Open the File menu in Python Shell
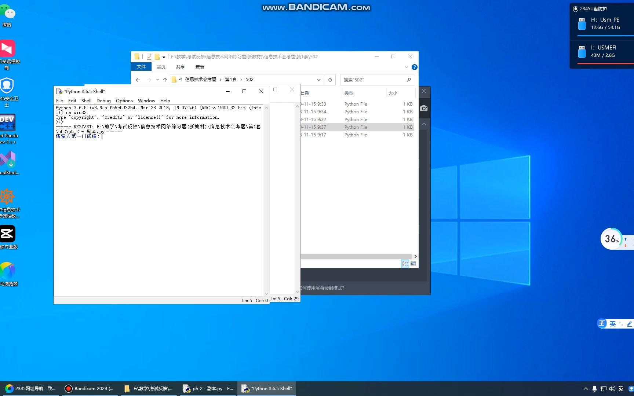Viewport: 634px width, 396px height. click(x=59, y=101)
